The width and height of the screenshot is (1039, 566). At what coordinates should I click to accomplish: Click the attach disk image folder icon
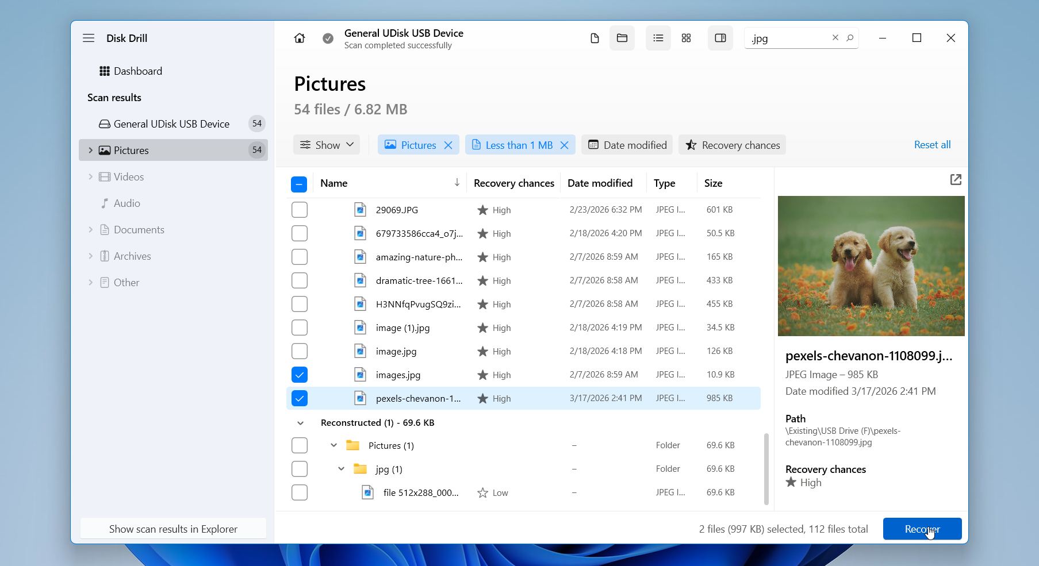[x=622, y=38]
